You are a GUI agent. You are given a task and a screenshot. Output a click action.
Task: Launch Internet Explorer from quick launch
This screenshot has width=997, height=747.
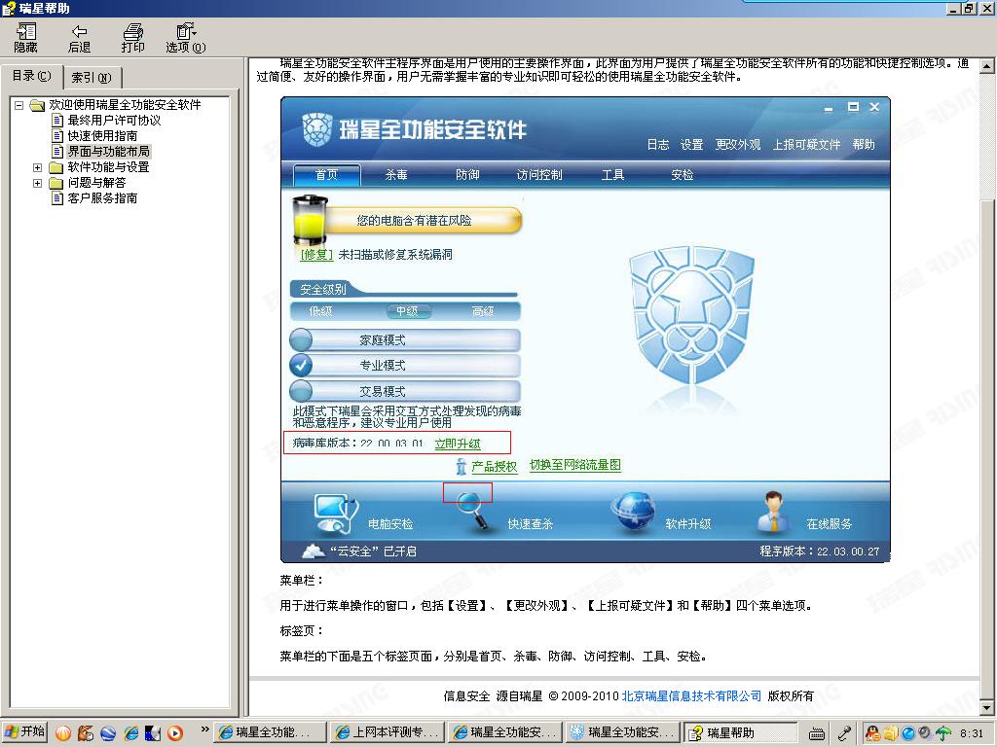(x=131, y=733)
